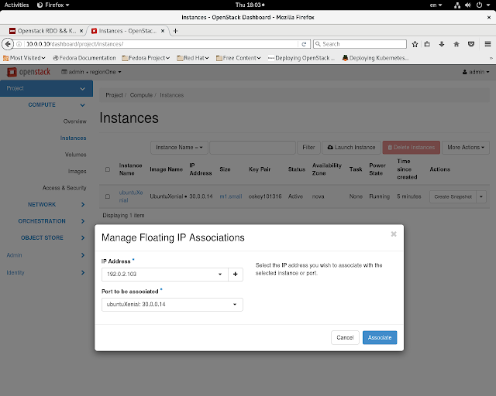
Task: Open the Instance Name filter dropdown
Action: click(x=179, y=148)
